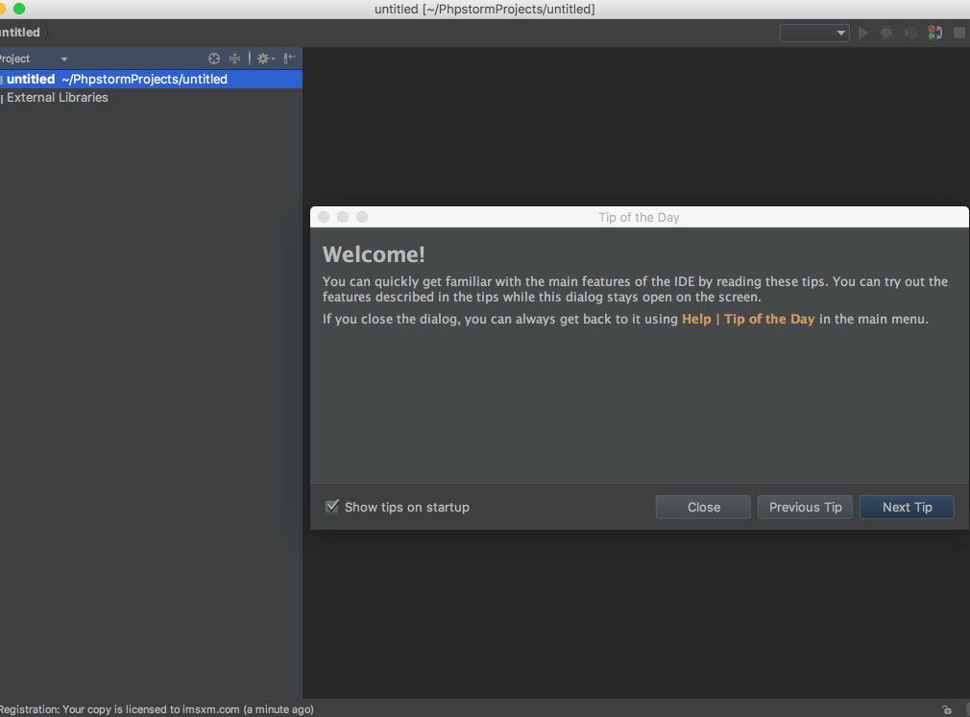The image size is (970, 717).
Task: Click the Next Tip button
Action: pyautogui.click(x=907, y=508)
